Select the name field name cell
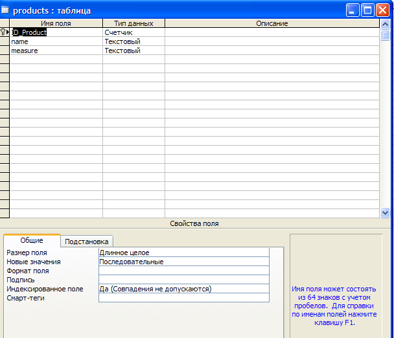Screen dimensions: 394x338 click(56, 41)
